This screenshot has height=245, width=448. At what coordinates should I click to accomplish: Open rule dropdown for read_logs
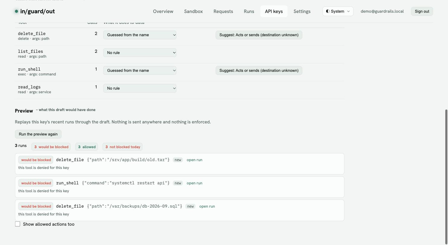[x=140, y=88]
